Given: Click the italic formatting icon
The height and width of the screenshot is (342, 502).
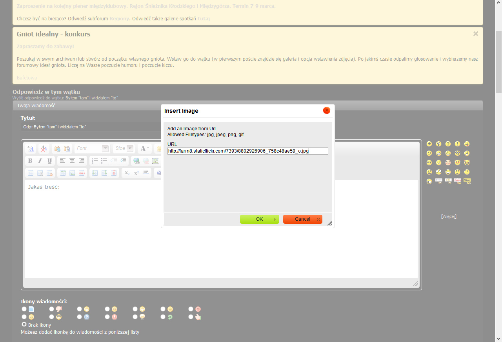Looking at the screenshot, I should pyautogui.click(x=40, y=161).
